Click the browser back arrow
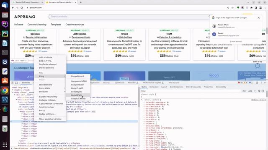The image size is (268, 150). point(13,7)
